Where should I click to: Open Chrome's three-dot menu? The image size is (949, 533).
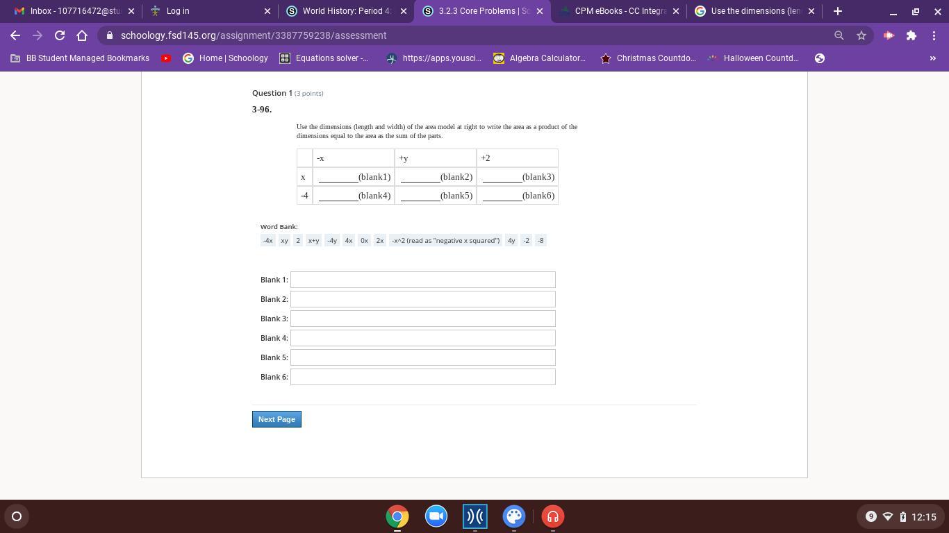pyautogui.click(x=933, y=35)
